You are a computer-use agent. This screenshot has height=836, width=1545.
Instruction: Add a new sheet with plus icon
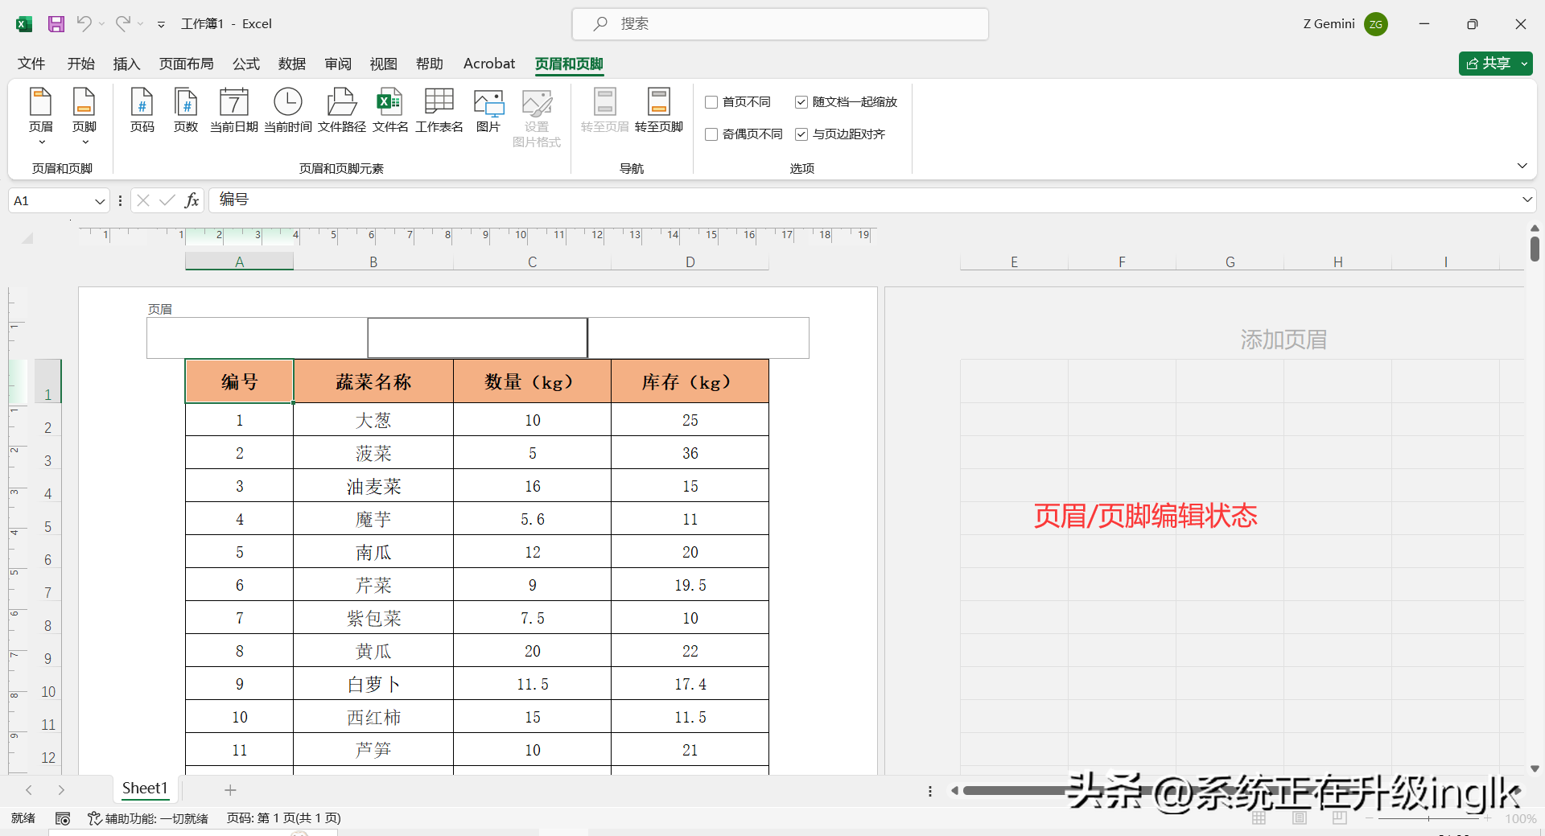(x=230, y=790)
